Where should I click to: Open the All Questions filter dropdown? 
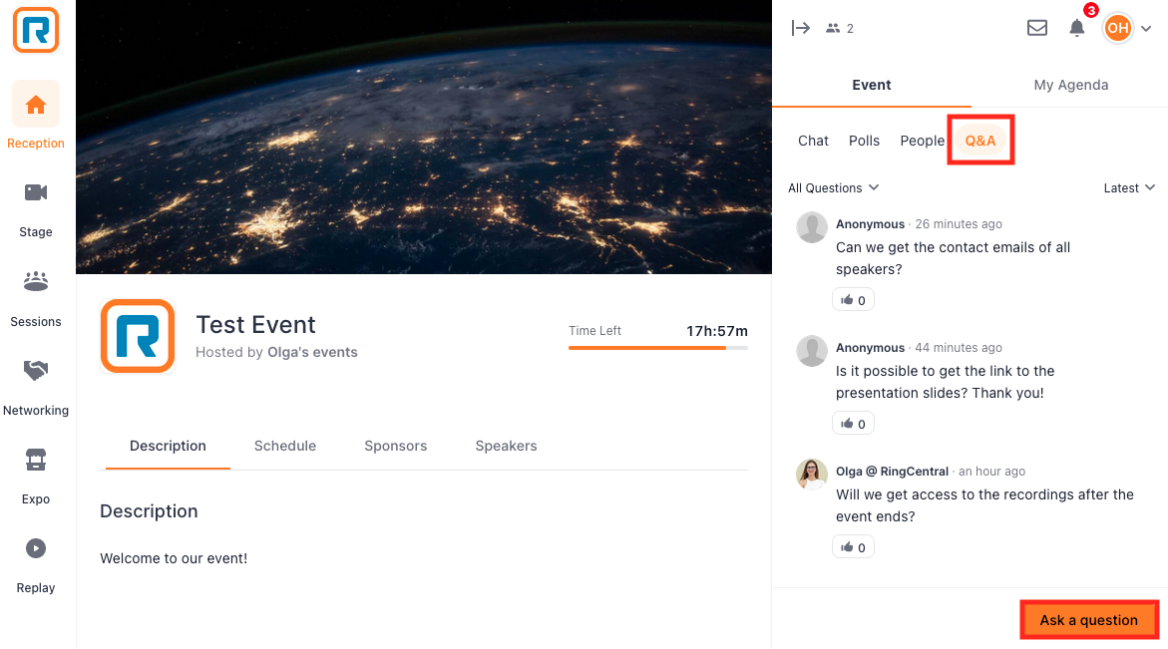click(x=834, y=187)
